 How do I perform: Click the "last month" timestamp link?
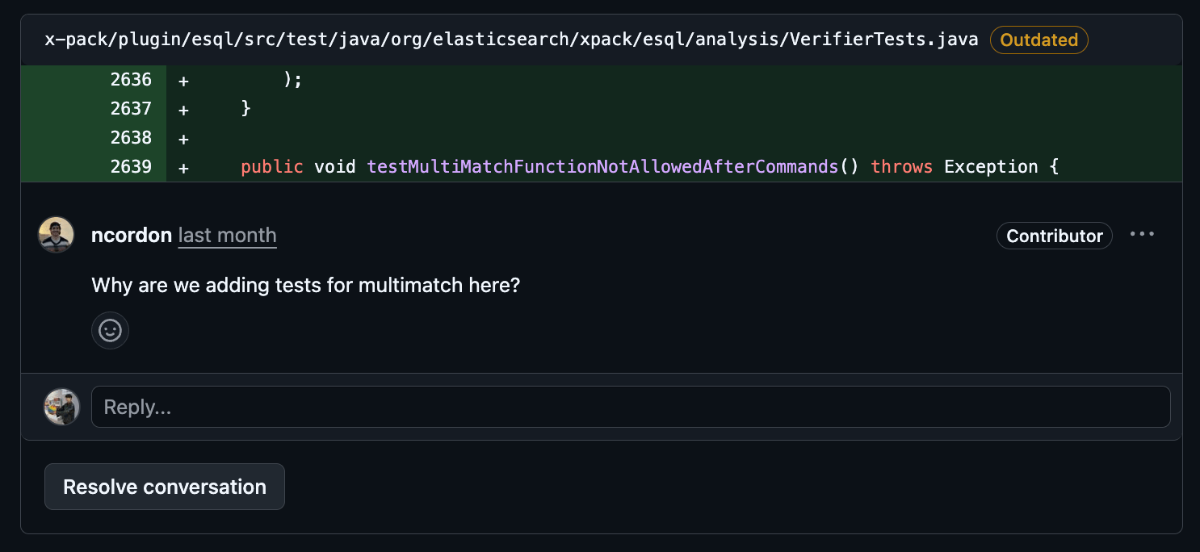point(227,236)
